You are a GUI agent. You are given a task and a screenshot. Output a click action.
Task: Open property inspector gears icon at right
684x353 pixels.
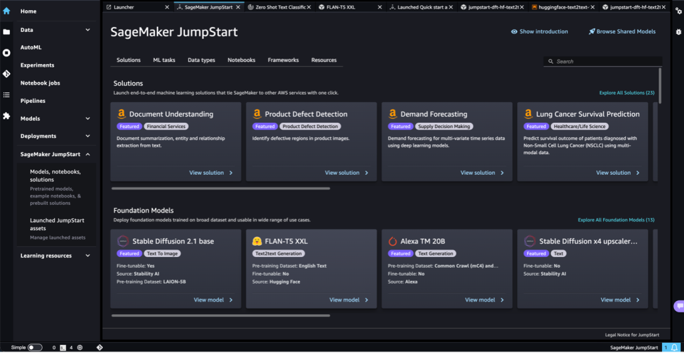pos(678,11)
